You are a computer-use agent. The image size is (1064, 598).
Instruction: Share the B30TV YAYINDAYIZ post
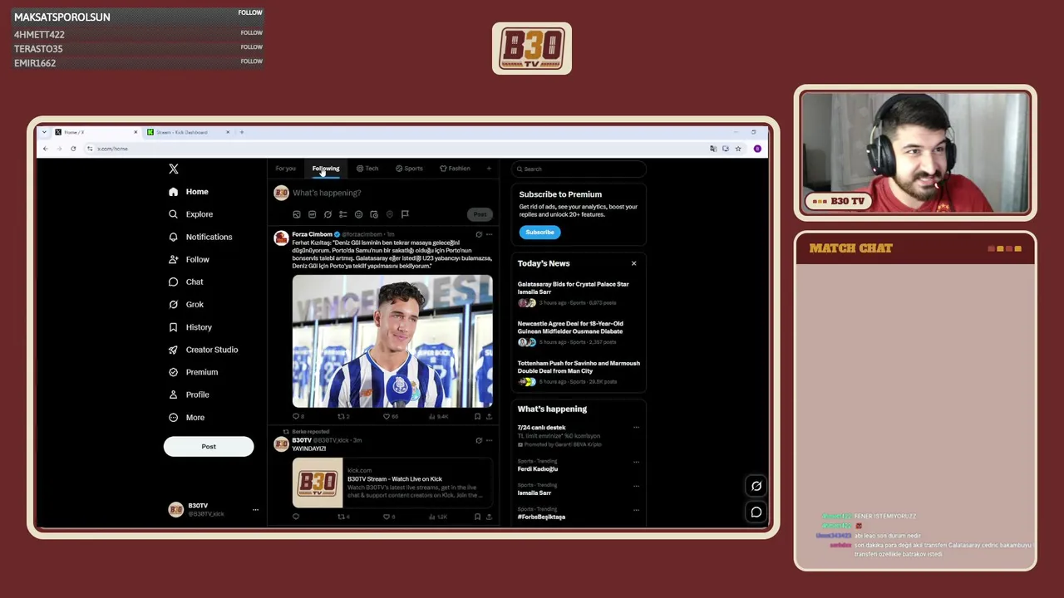[489, 517]
